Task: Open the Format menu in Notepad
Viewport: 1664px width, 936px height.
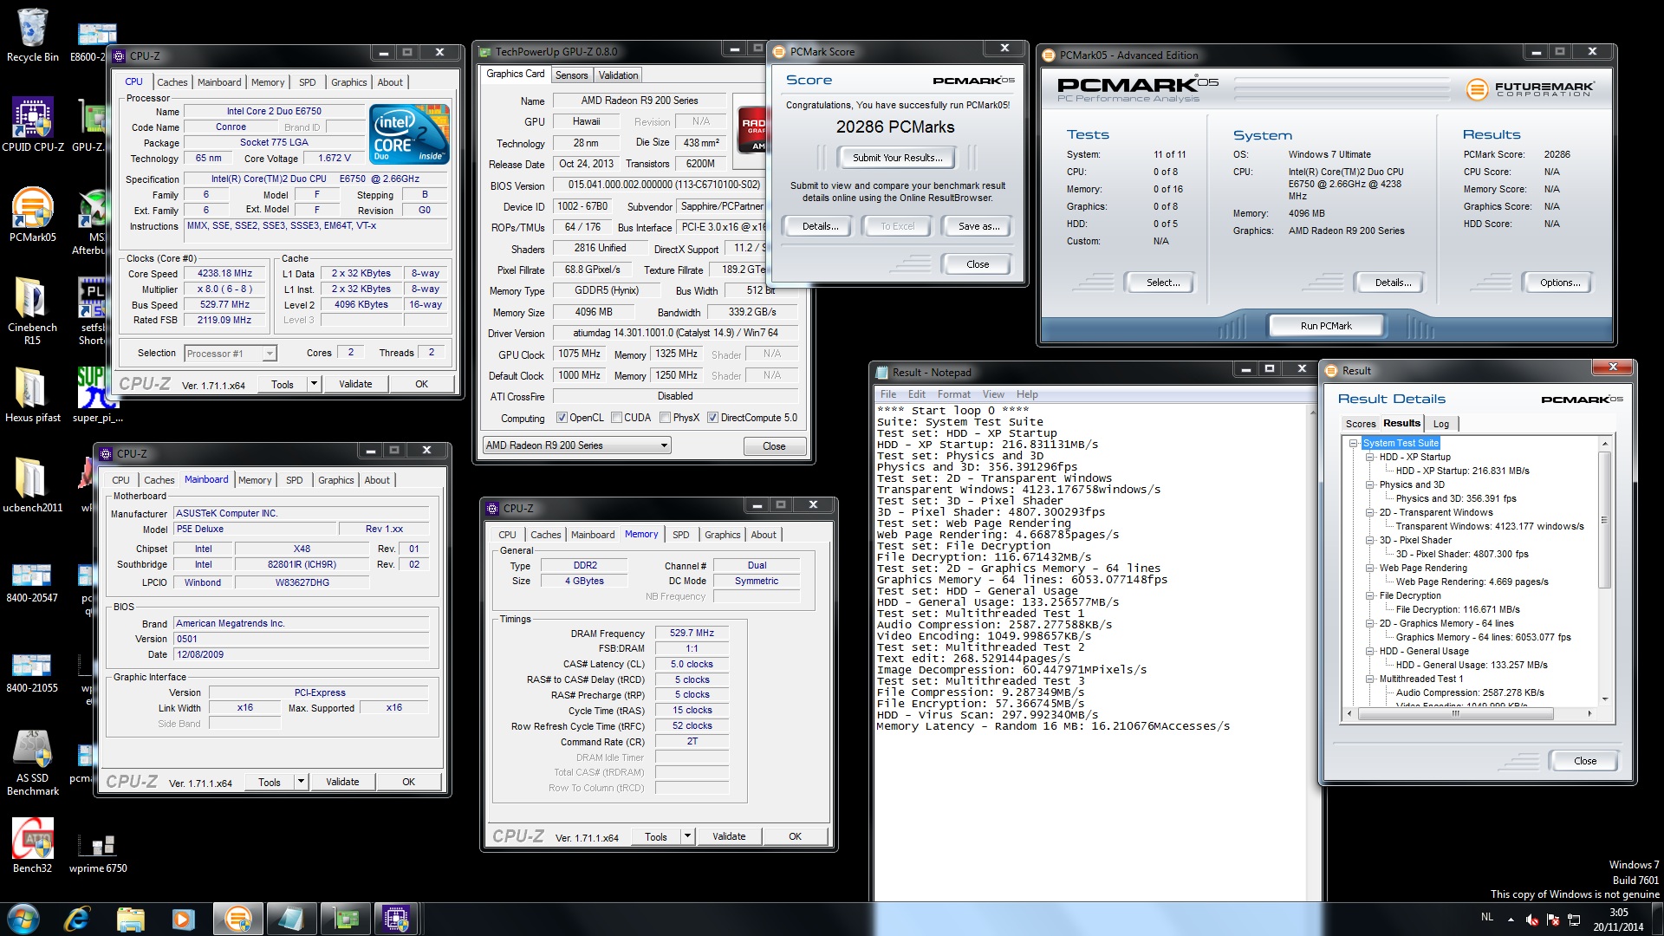Action: click(953, 394)
